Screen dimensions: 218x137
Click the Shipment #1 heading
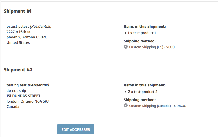pos(18,11)
